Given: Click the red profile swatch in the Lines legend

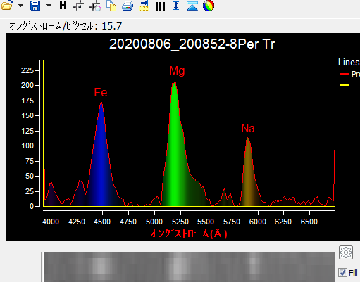Looking at the screenshot, I should click(x=344, y=74).
